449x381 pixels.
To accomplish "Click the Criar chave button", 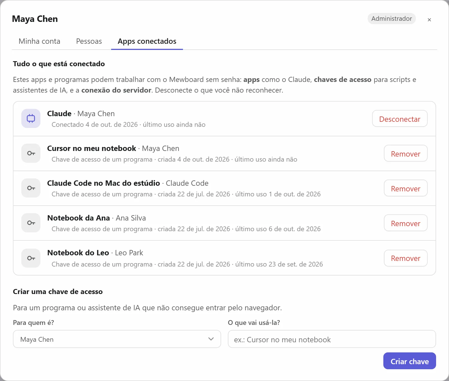I will point(409,361).
